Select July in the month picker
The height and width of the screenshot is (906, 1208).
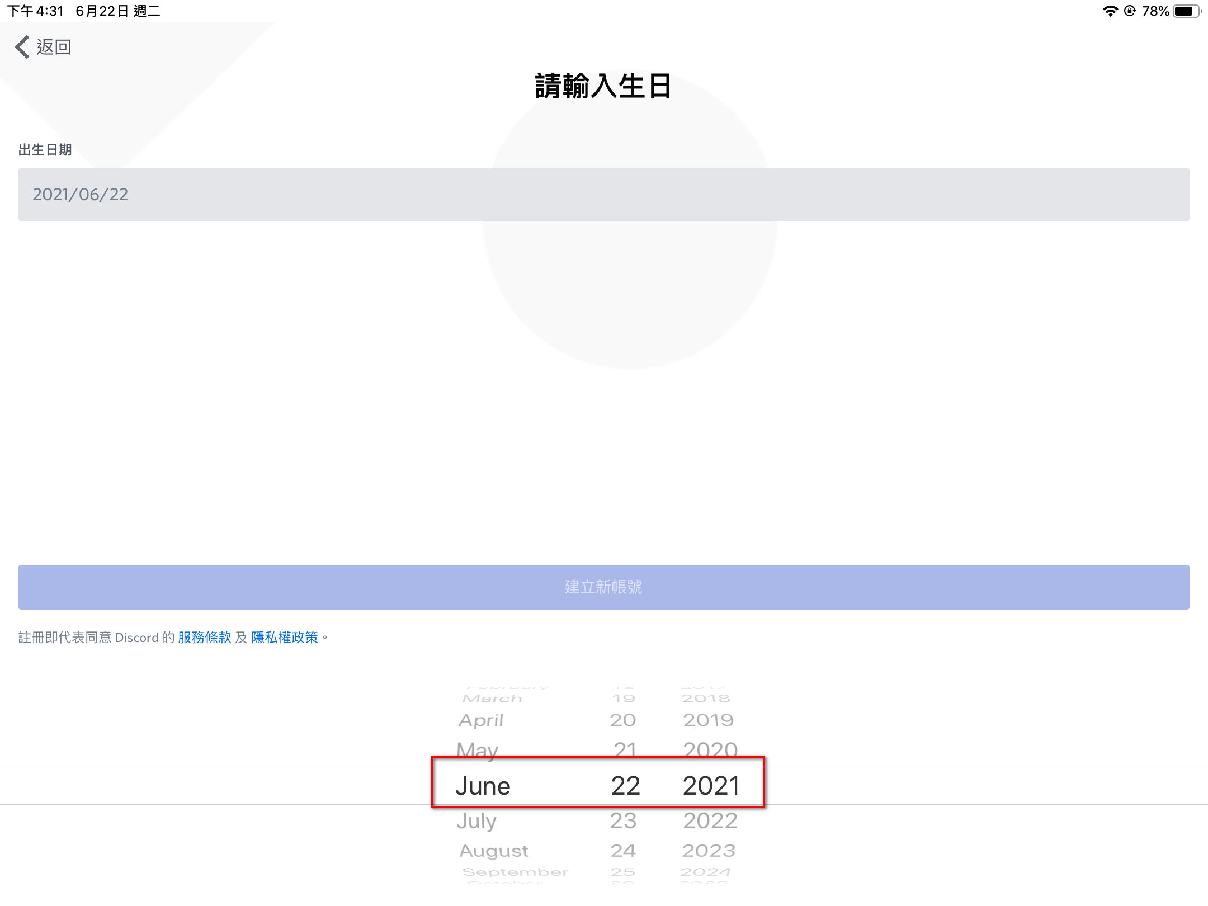[476, 821]
